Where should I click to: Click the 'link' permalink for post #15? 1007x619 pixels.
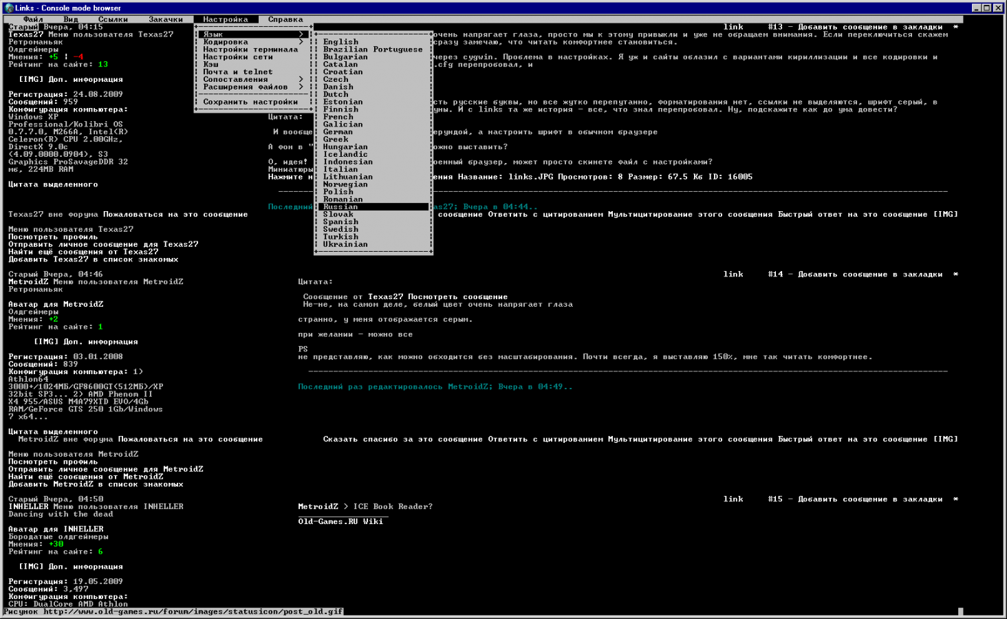click(733, 499)
